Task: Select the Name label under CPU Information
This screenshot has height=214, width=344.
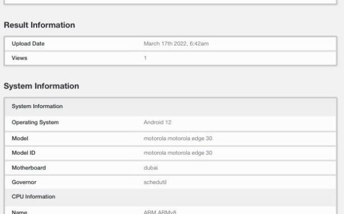Action: (20, 212)
